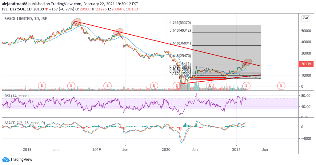316x165 pixels.
Task: Select the 1.618(25470) Fibonacci level label
Action: (x=180, y=56)
